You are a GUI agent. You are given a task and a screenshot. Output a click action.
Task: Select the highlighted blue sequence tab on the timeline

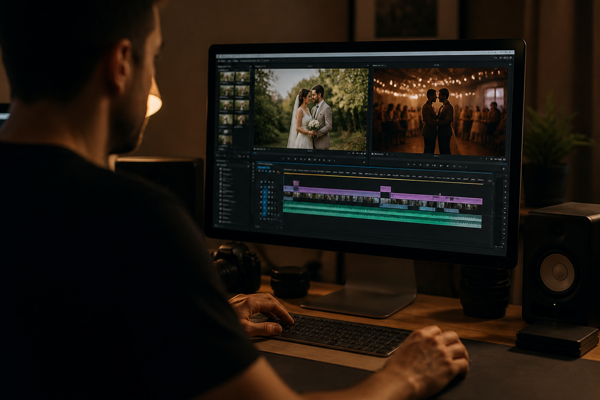coord(264,167)
